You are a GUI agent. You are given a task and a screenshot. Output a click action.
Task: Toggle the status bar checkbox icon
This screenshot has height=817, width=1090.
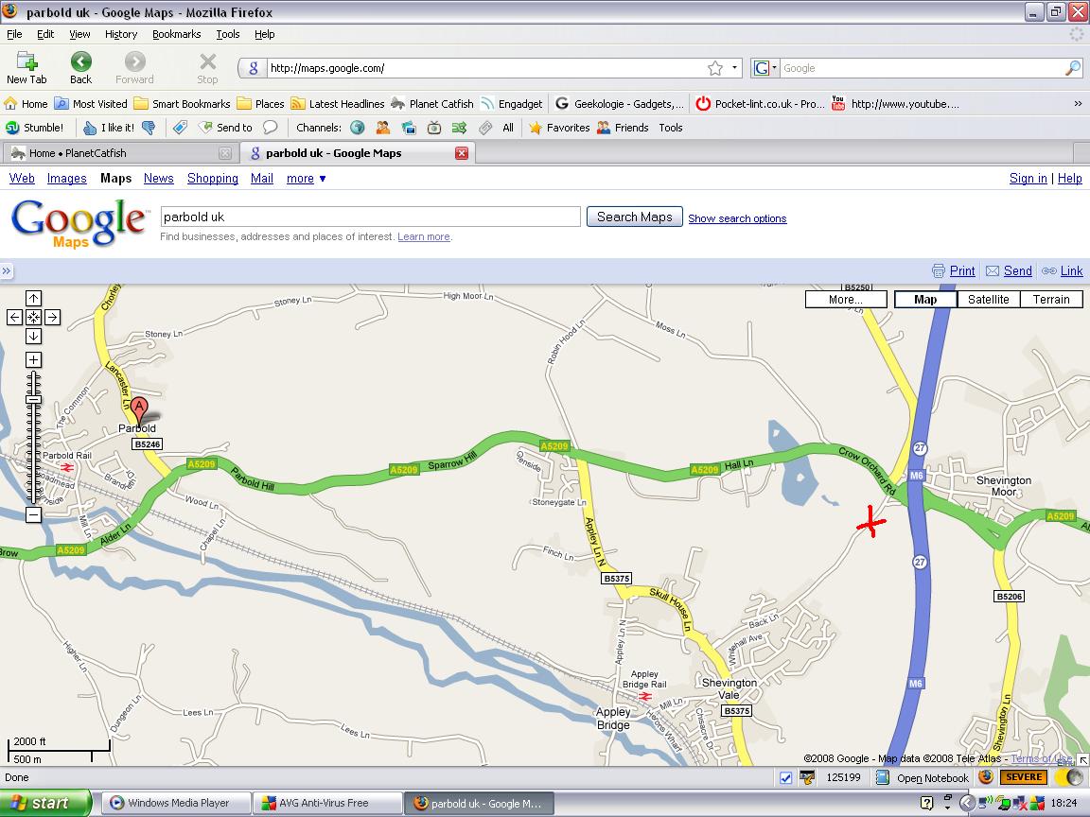(x=785, y=777)
